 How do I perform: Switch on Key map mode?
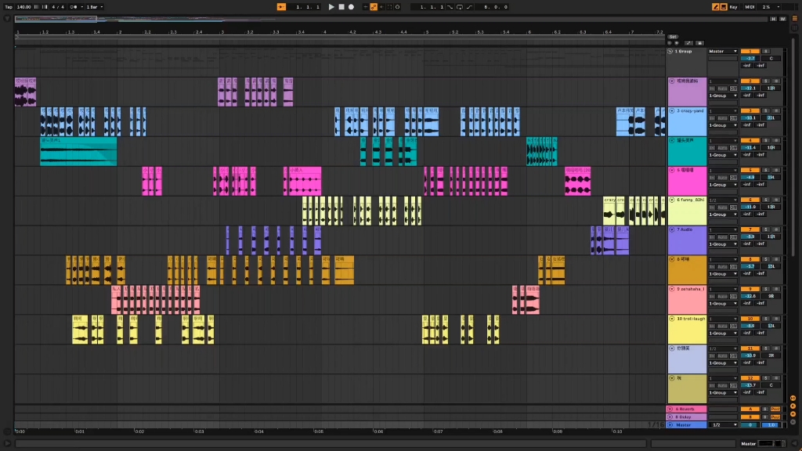[733, 7]
